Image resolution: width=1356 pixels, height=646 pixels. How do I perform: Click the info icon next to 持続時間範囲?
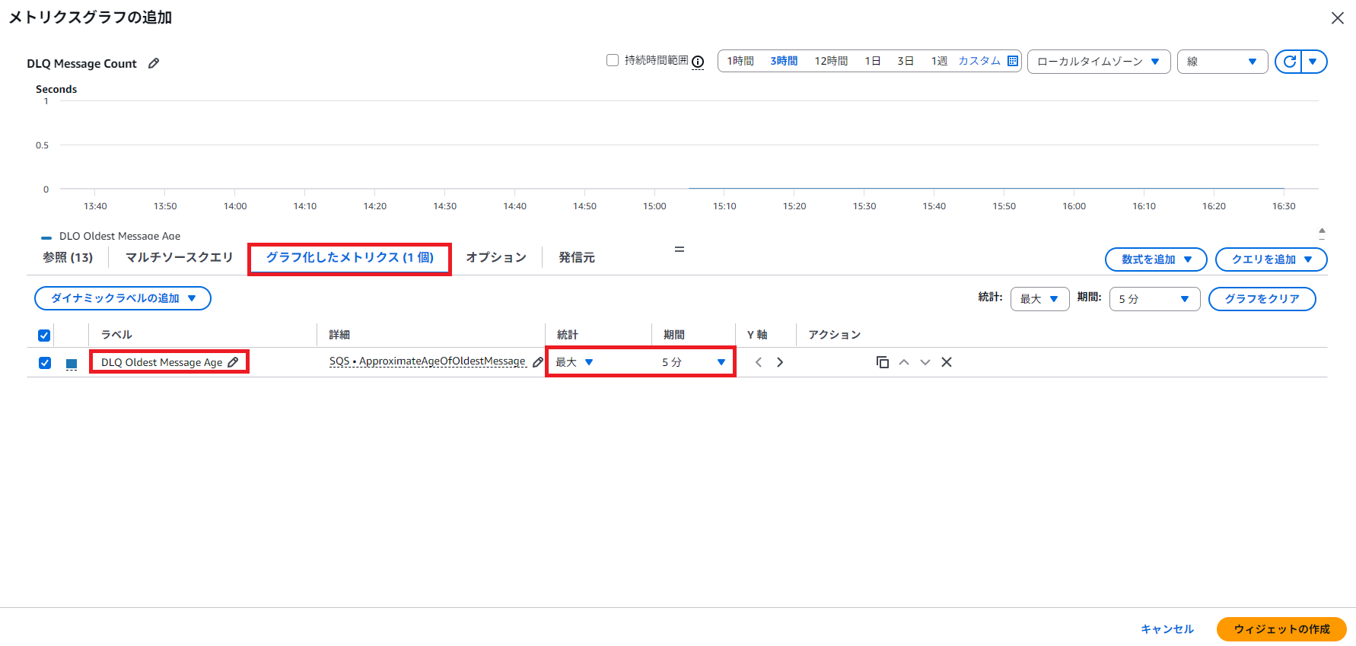click(698, 62)
